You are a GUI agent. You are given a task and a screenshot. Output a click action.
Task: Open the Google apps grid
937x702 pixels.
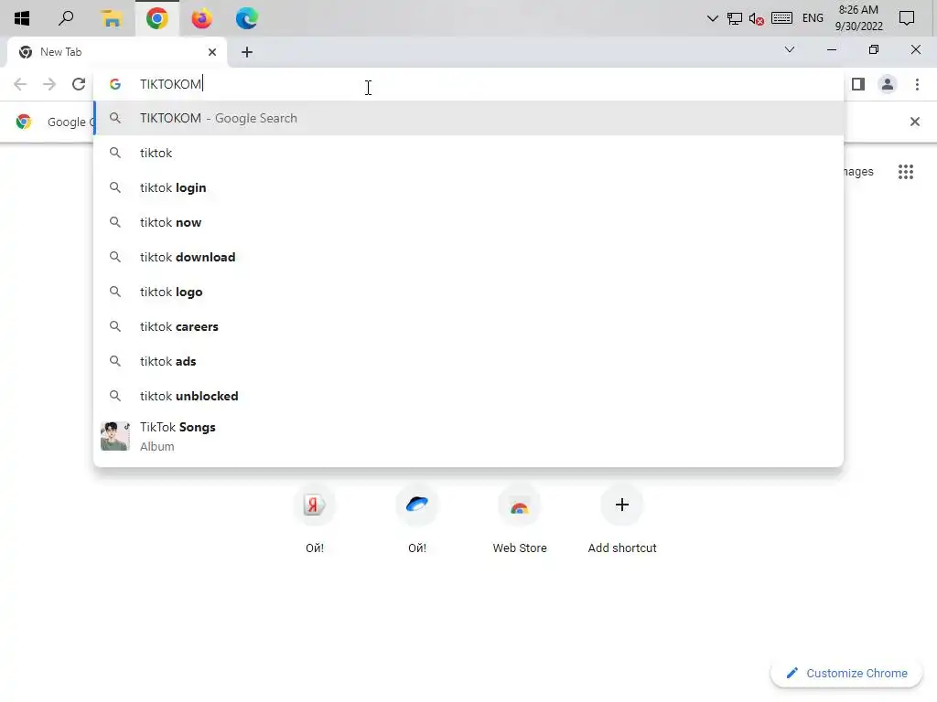[906, 172]
